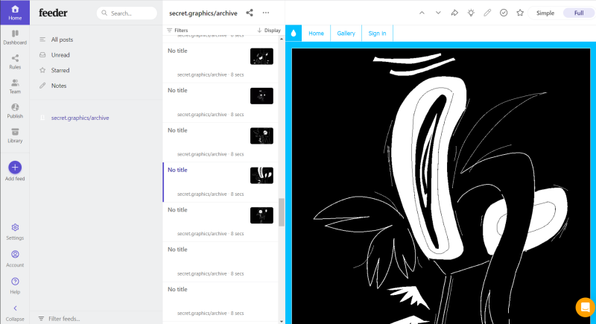Click the Add feed plus button
Image resolution: width=596 pixels, height=324 pixels.
coord(15,168)
